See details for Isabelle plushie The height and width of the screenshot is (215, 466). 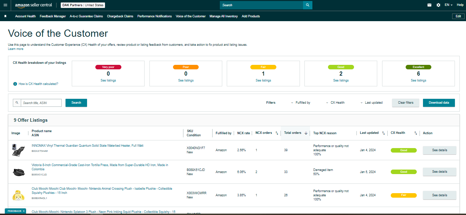point(440,195)
